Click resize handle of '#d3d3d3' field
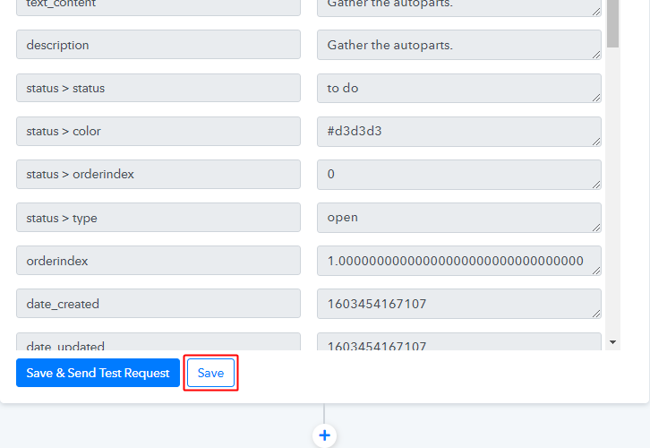Image resolution: width=650 pixels, height=448 pixels. tap(596, 142)
